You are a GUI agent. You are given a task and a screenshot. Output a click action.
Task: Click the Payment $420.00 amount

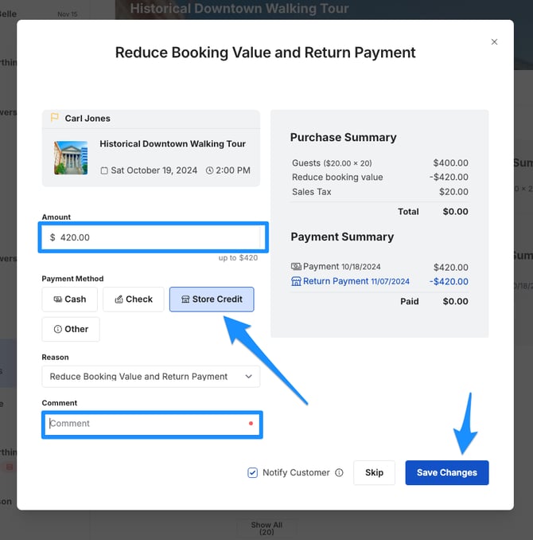tap(451, 268)
